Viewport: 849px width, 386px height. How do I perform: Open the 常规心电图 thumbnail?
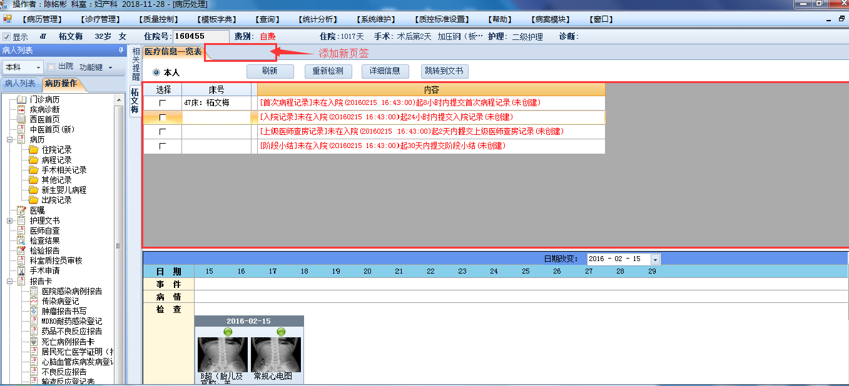pyautogui.click(x=276, y=355)
